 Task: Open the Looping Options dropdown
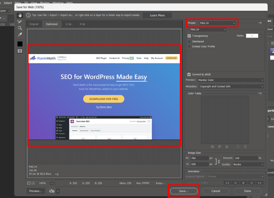[235, 176]
